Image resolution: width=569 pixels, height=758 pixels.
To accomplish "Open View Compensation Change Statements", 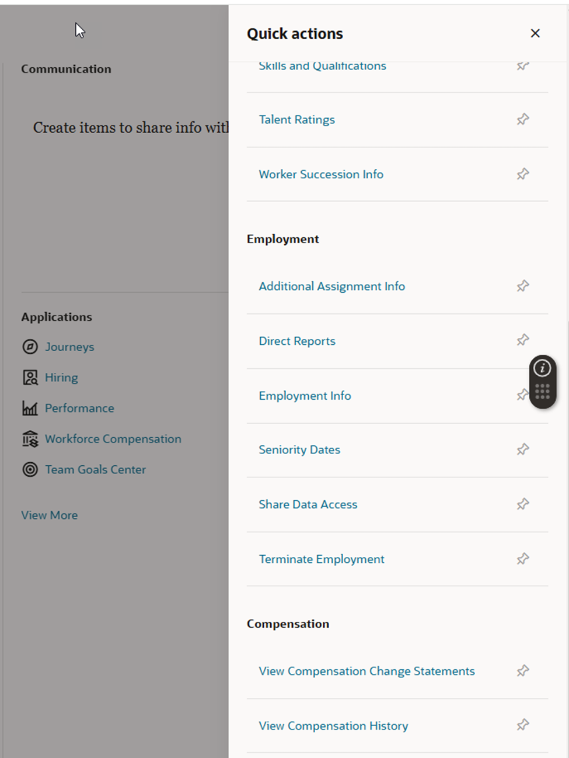I will pyautogui.click(x=367, y=671).
